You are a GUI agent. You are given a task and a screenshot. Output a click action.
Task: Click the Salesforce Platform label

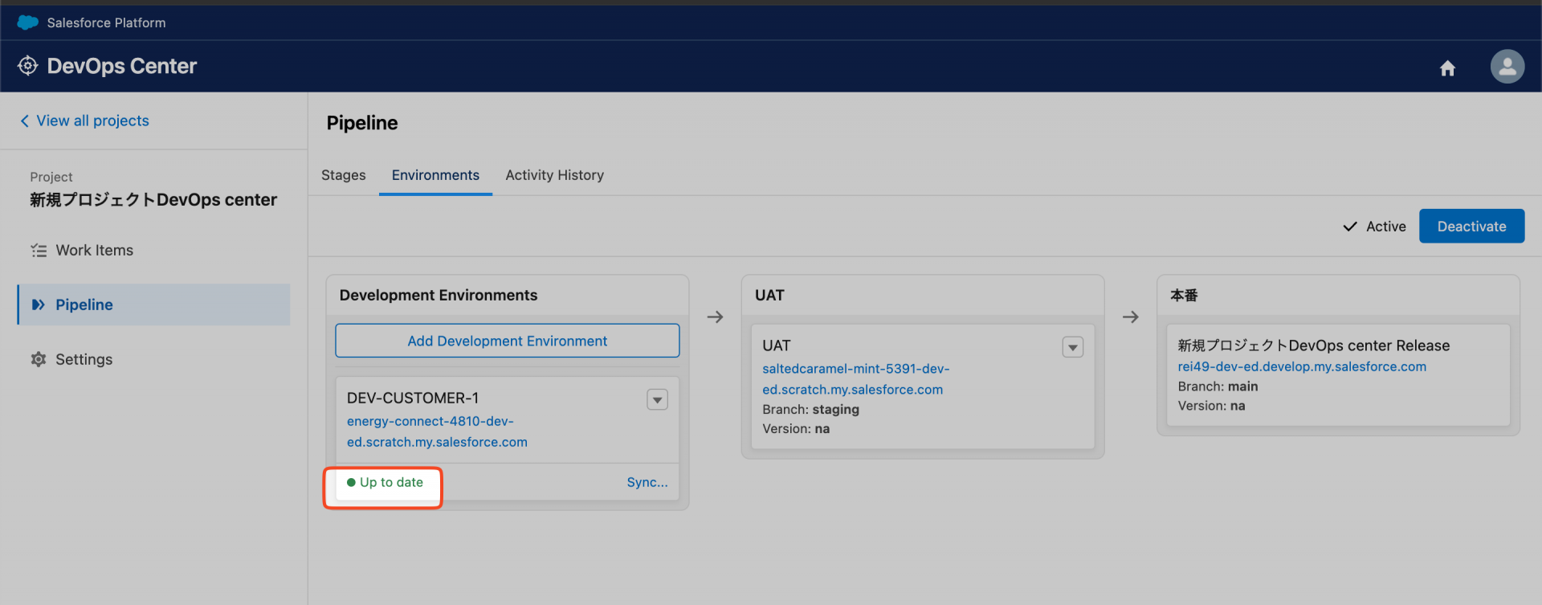point(106,22)
